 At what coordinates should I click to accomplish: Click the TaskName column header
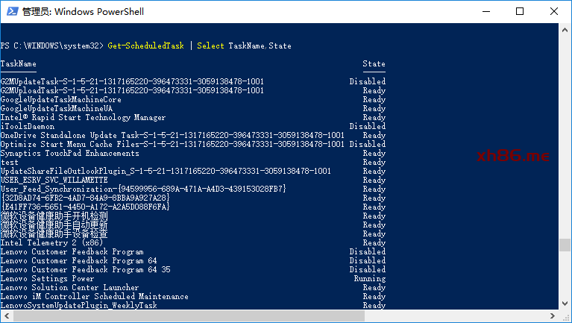pyautogui.click(x=18, y=64)
